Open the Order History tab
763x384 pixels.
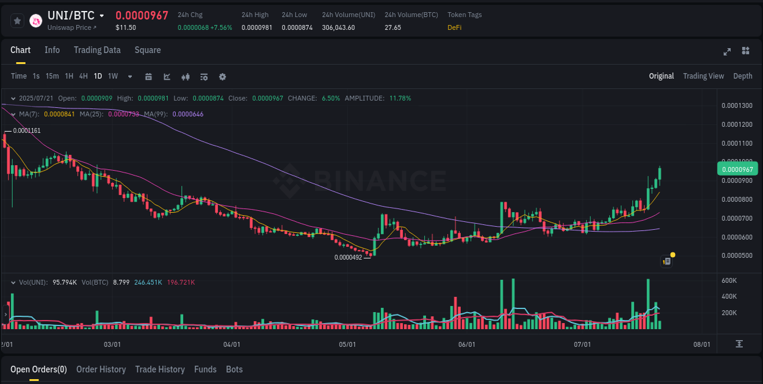point(101,369)
